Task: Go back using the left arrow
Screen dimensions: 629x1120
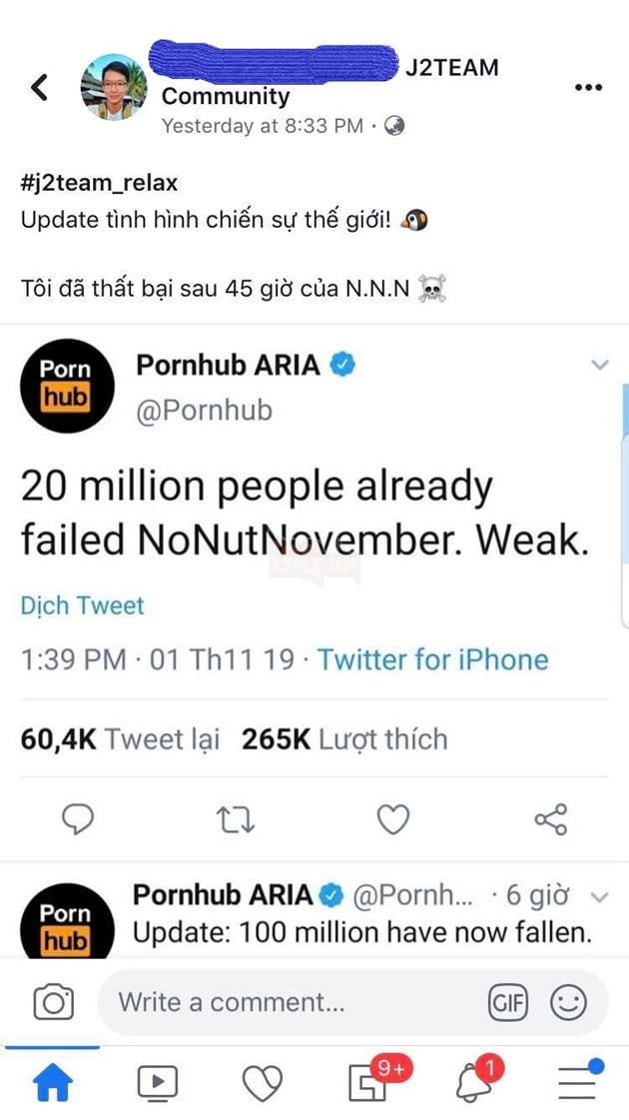Action: click(x=40, y=86)
